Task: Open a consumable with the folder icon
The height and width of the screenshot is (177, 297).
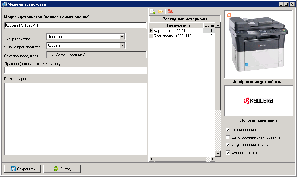Action: click(x=160, y=12)
